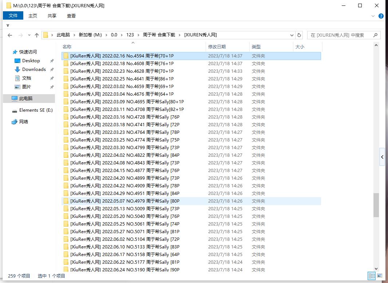
Task: Switch to large icons view in status bar
Action: tap(380, 276)
